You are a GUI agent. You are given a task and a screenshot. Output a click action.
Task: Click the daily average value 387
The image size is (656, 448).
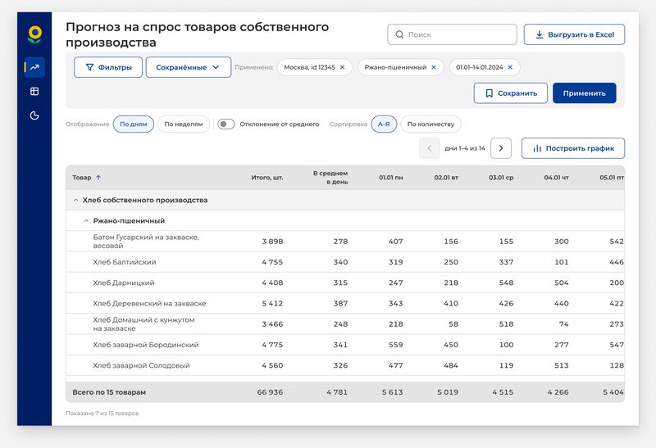340,303
